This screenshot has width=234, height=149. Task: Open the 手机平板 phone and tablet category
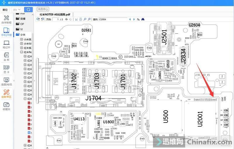(6, 32)
